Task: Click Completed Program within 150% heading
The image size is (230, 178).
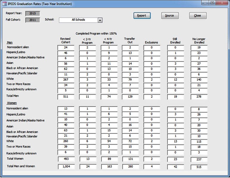Action: [x=96, y=34]
